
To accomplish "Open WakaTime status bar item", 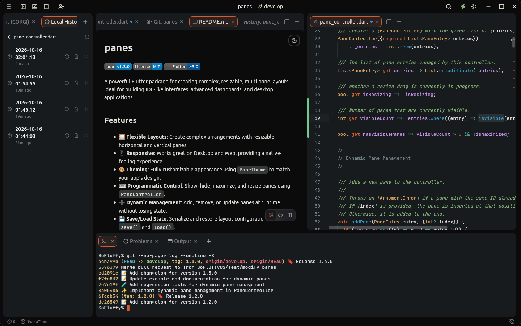I will pos(34,322).
